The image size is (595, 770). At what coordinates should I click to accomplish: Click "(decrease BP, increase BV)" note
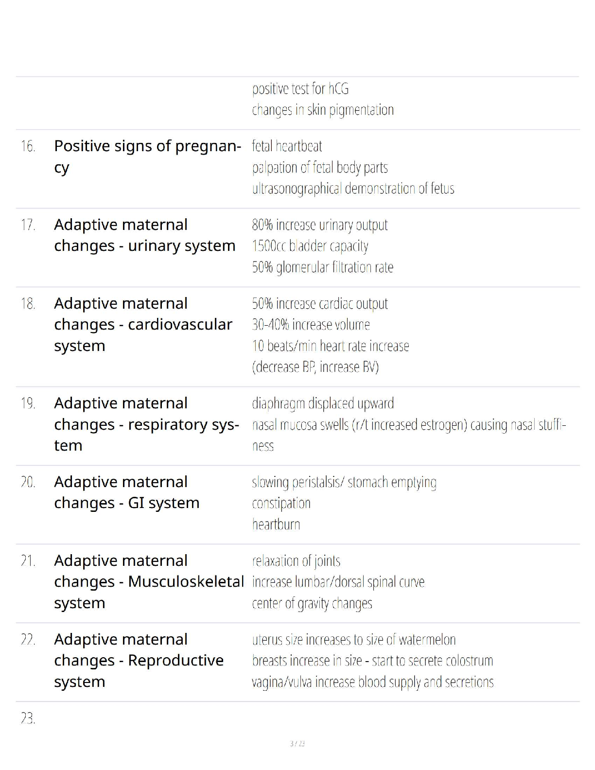tap(315, 367)
